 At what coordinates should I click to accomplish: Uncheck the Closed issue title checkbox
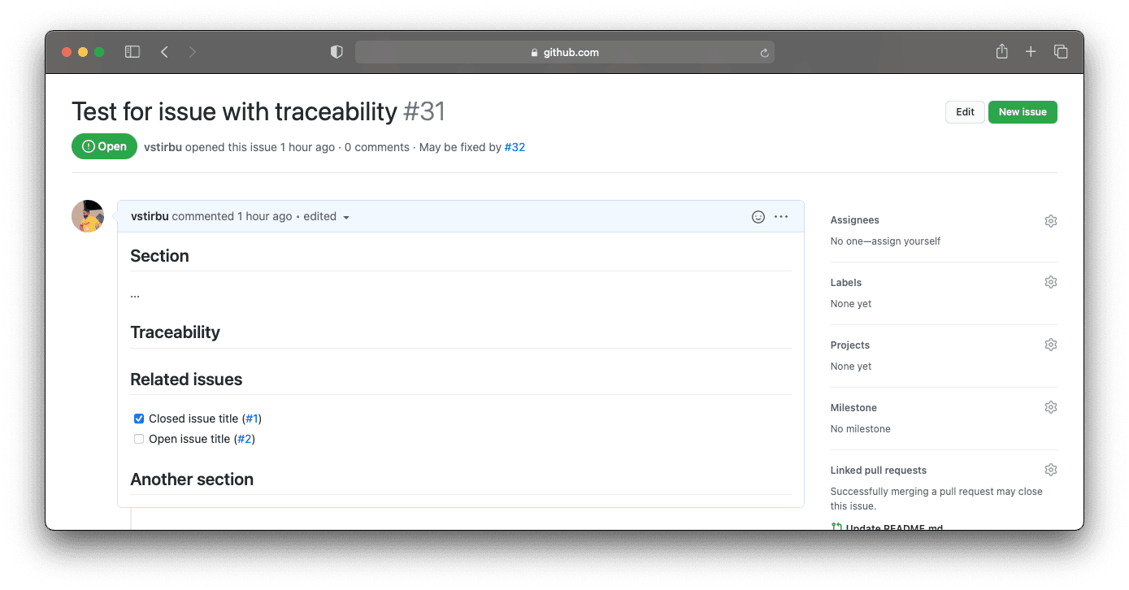(x=138, y=418)
